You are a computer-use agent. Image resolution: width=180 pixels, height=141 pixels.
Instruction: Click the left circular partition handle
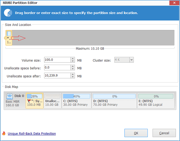pos(5,38)
